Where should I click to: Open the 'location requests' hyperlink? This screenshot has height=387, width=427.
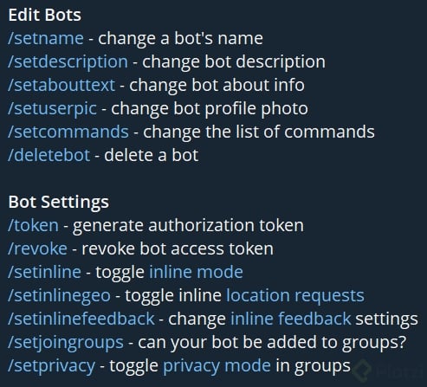[295, 296]
